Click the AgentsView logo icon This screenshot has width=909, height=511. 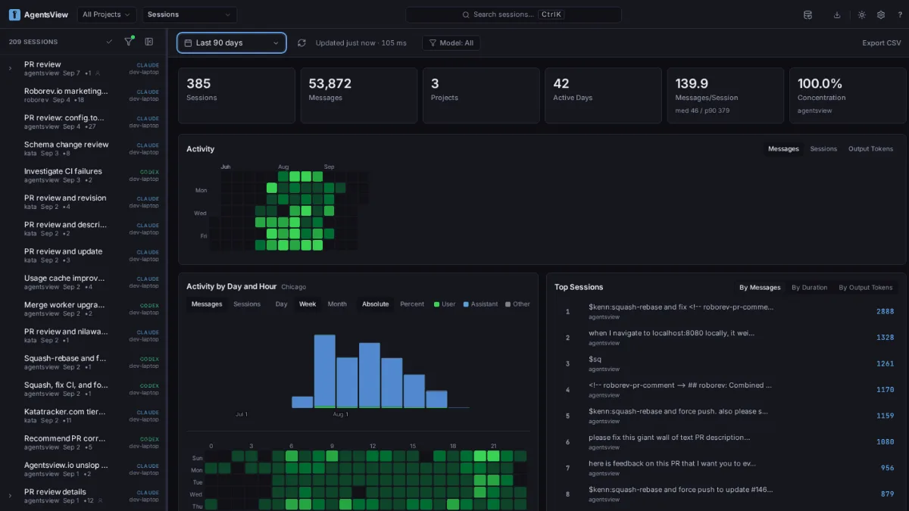tap(14, 14)
